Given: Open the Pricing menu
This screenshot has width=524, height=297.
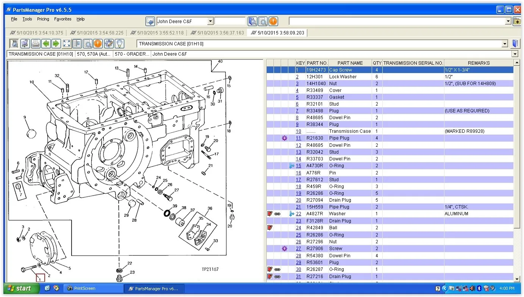Looking at the screenshot, I should [x=43, y=19].
